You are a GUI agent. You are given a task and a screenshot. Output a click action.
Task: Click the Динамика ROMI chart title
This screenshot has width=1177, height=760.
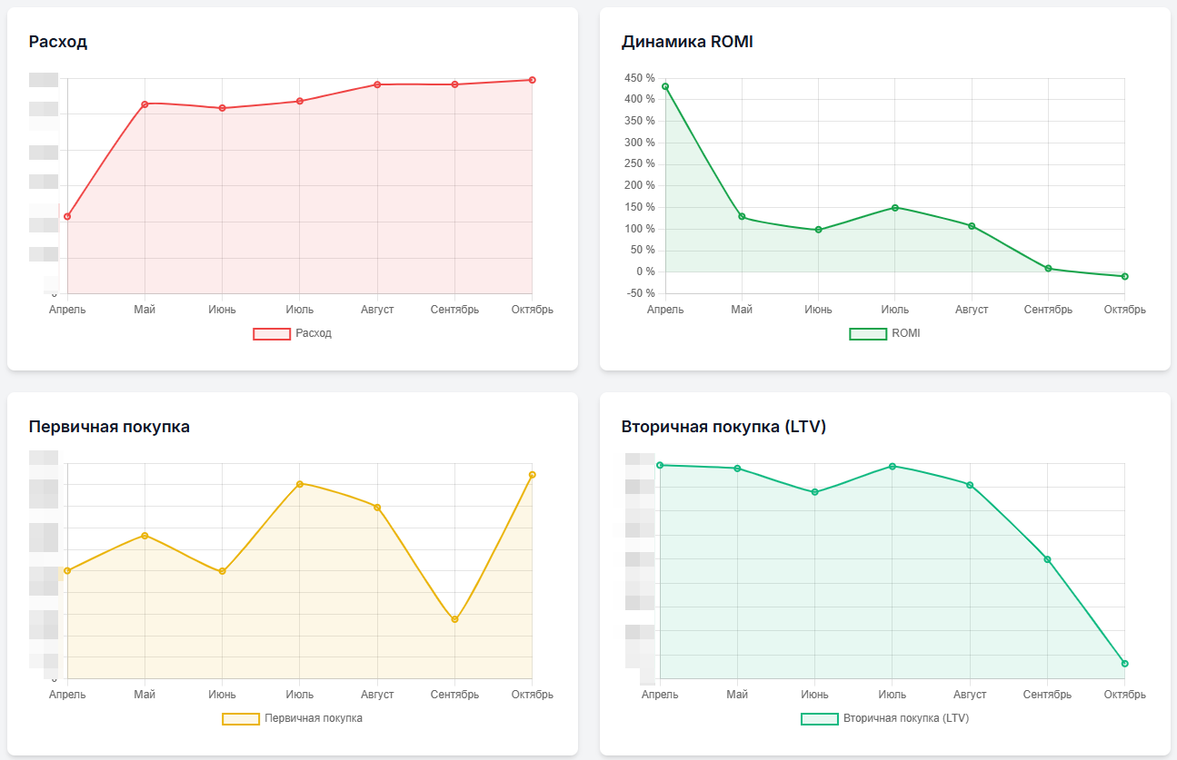687,42
